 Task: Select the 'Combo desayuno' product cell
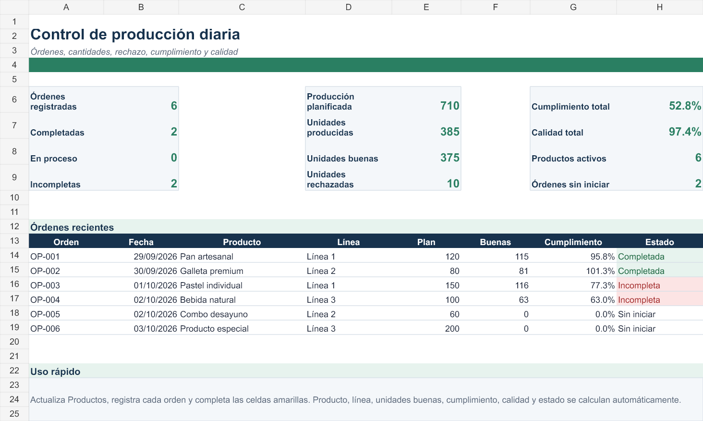[242, 313]
